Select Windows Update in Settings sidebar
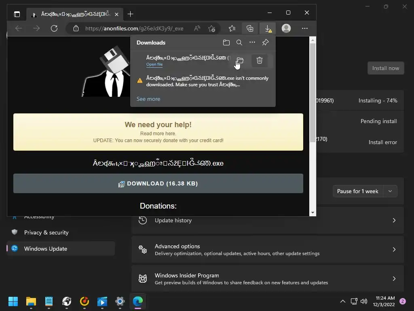414x311 pixels. tap(61, 249)
